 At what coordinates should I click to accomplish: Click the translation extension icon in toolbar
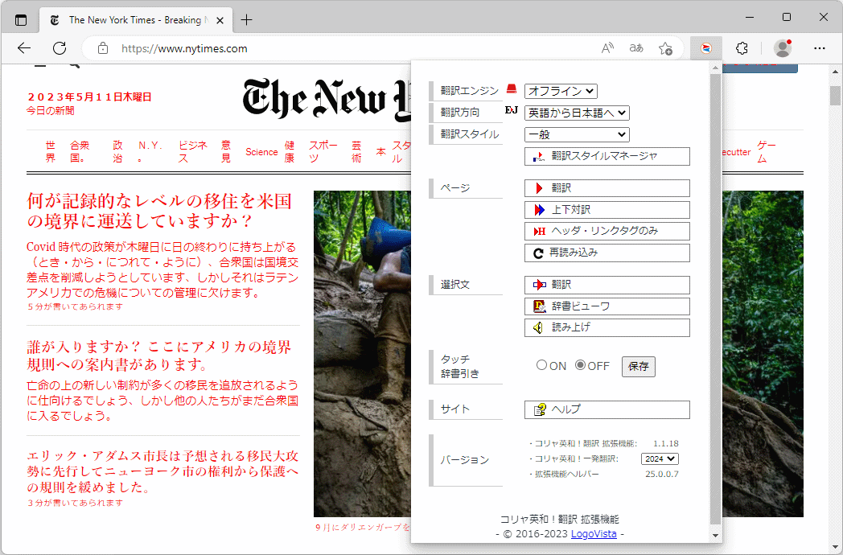705,48
